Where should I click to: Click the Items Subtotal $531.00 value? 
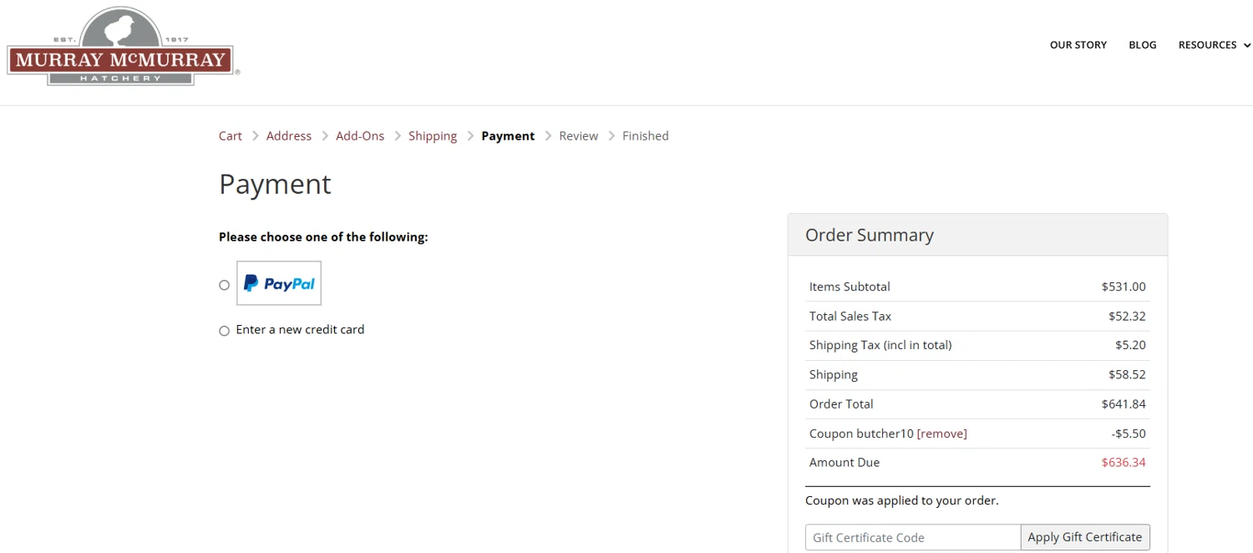(x=1124, y=287)
